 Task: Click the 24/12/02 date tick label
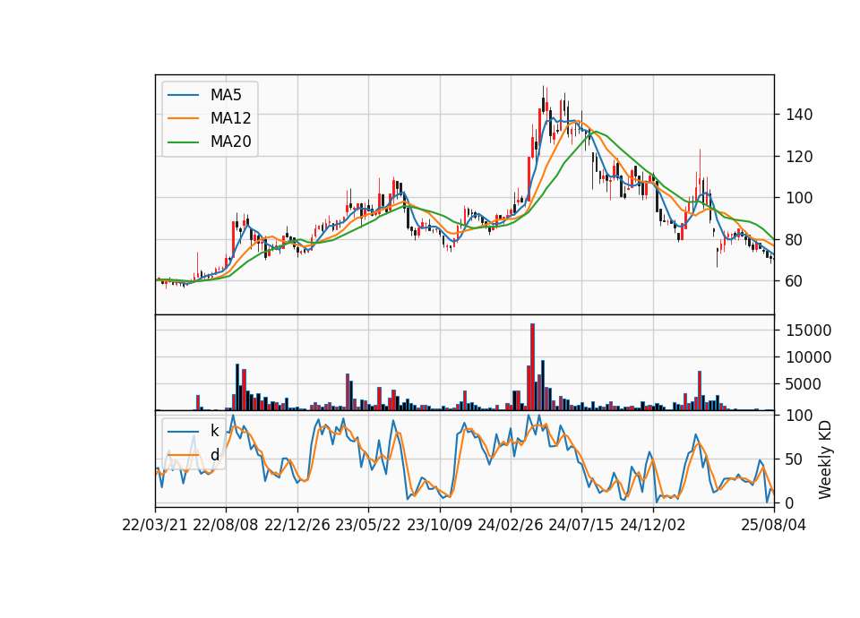tap(653, 525)
